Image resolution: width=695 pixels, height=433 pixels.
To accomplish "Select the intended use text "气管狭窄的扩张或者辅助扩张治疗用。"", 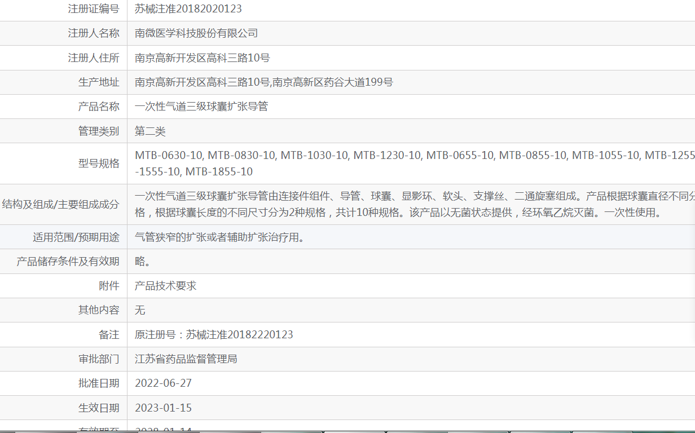I will coord(220,237).
